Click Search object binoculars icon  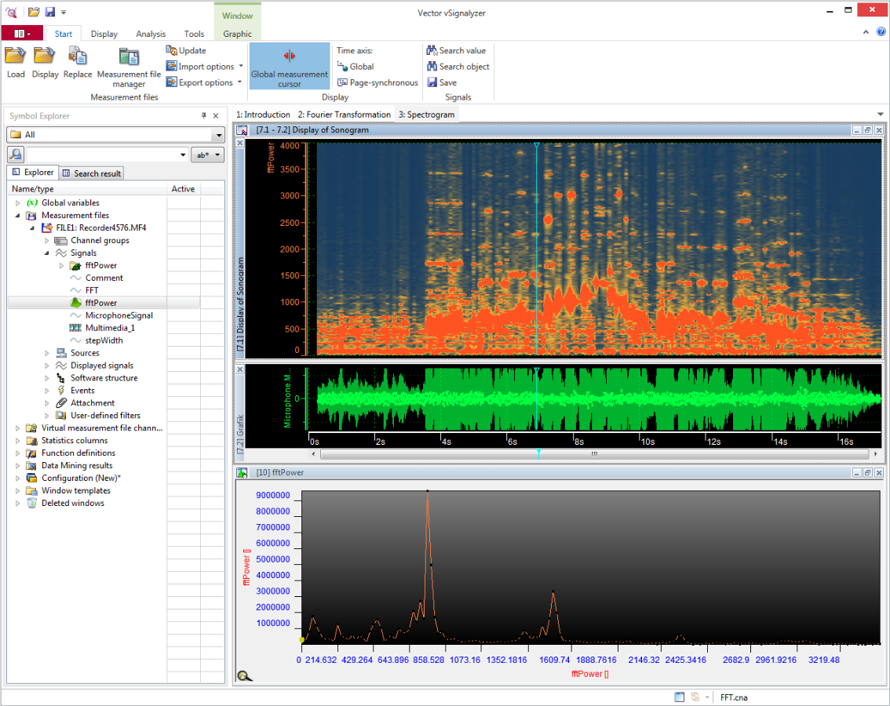pyautogui.click(x=432, y=67)
